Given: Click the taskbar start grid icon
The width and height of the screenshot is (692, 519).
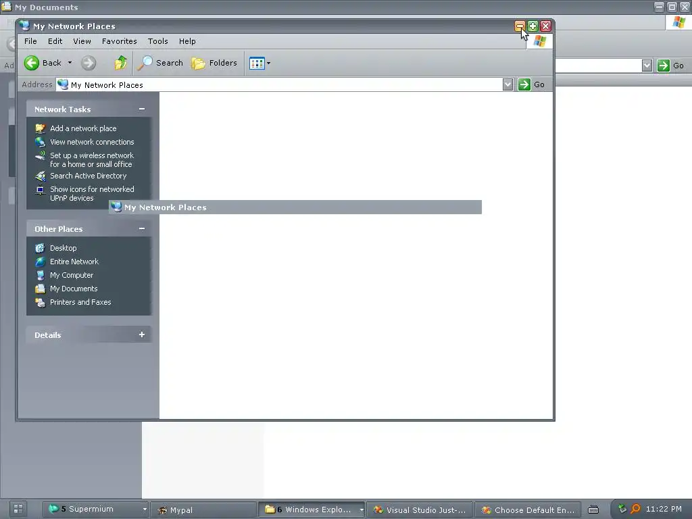Looking at the screenshot, I should [x=18, y=508].
